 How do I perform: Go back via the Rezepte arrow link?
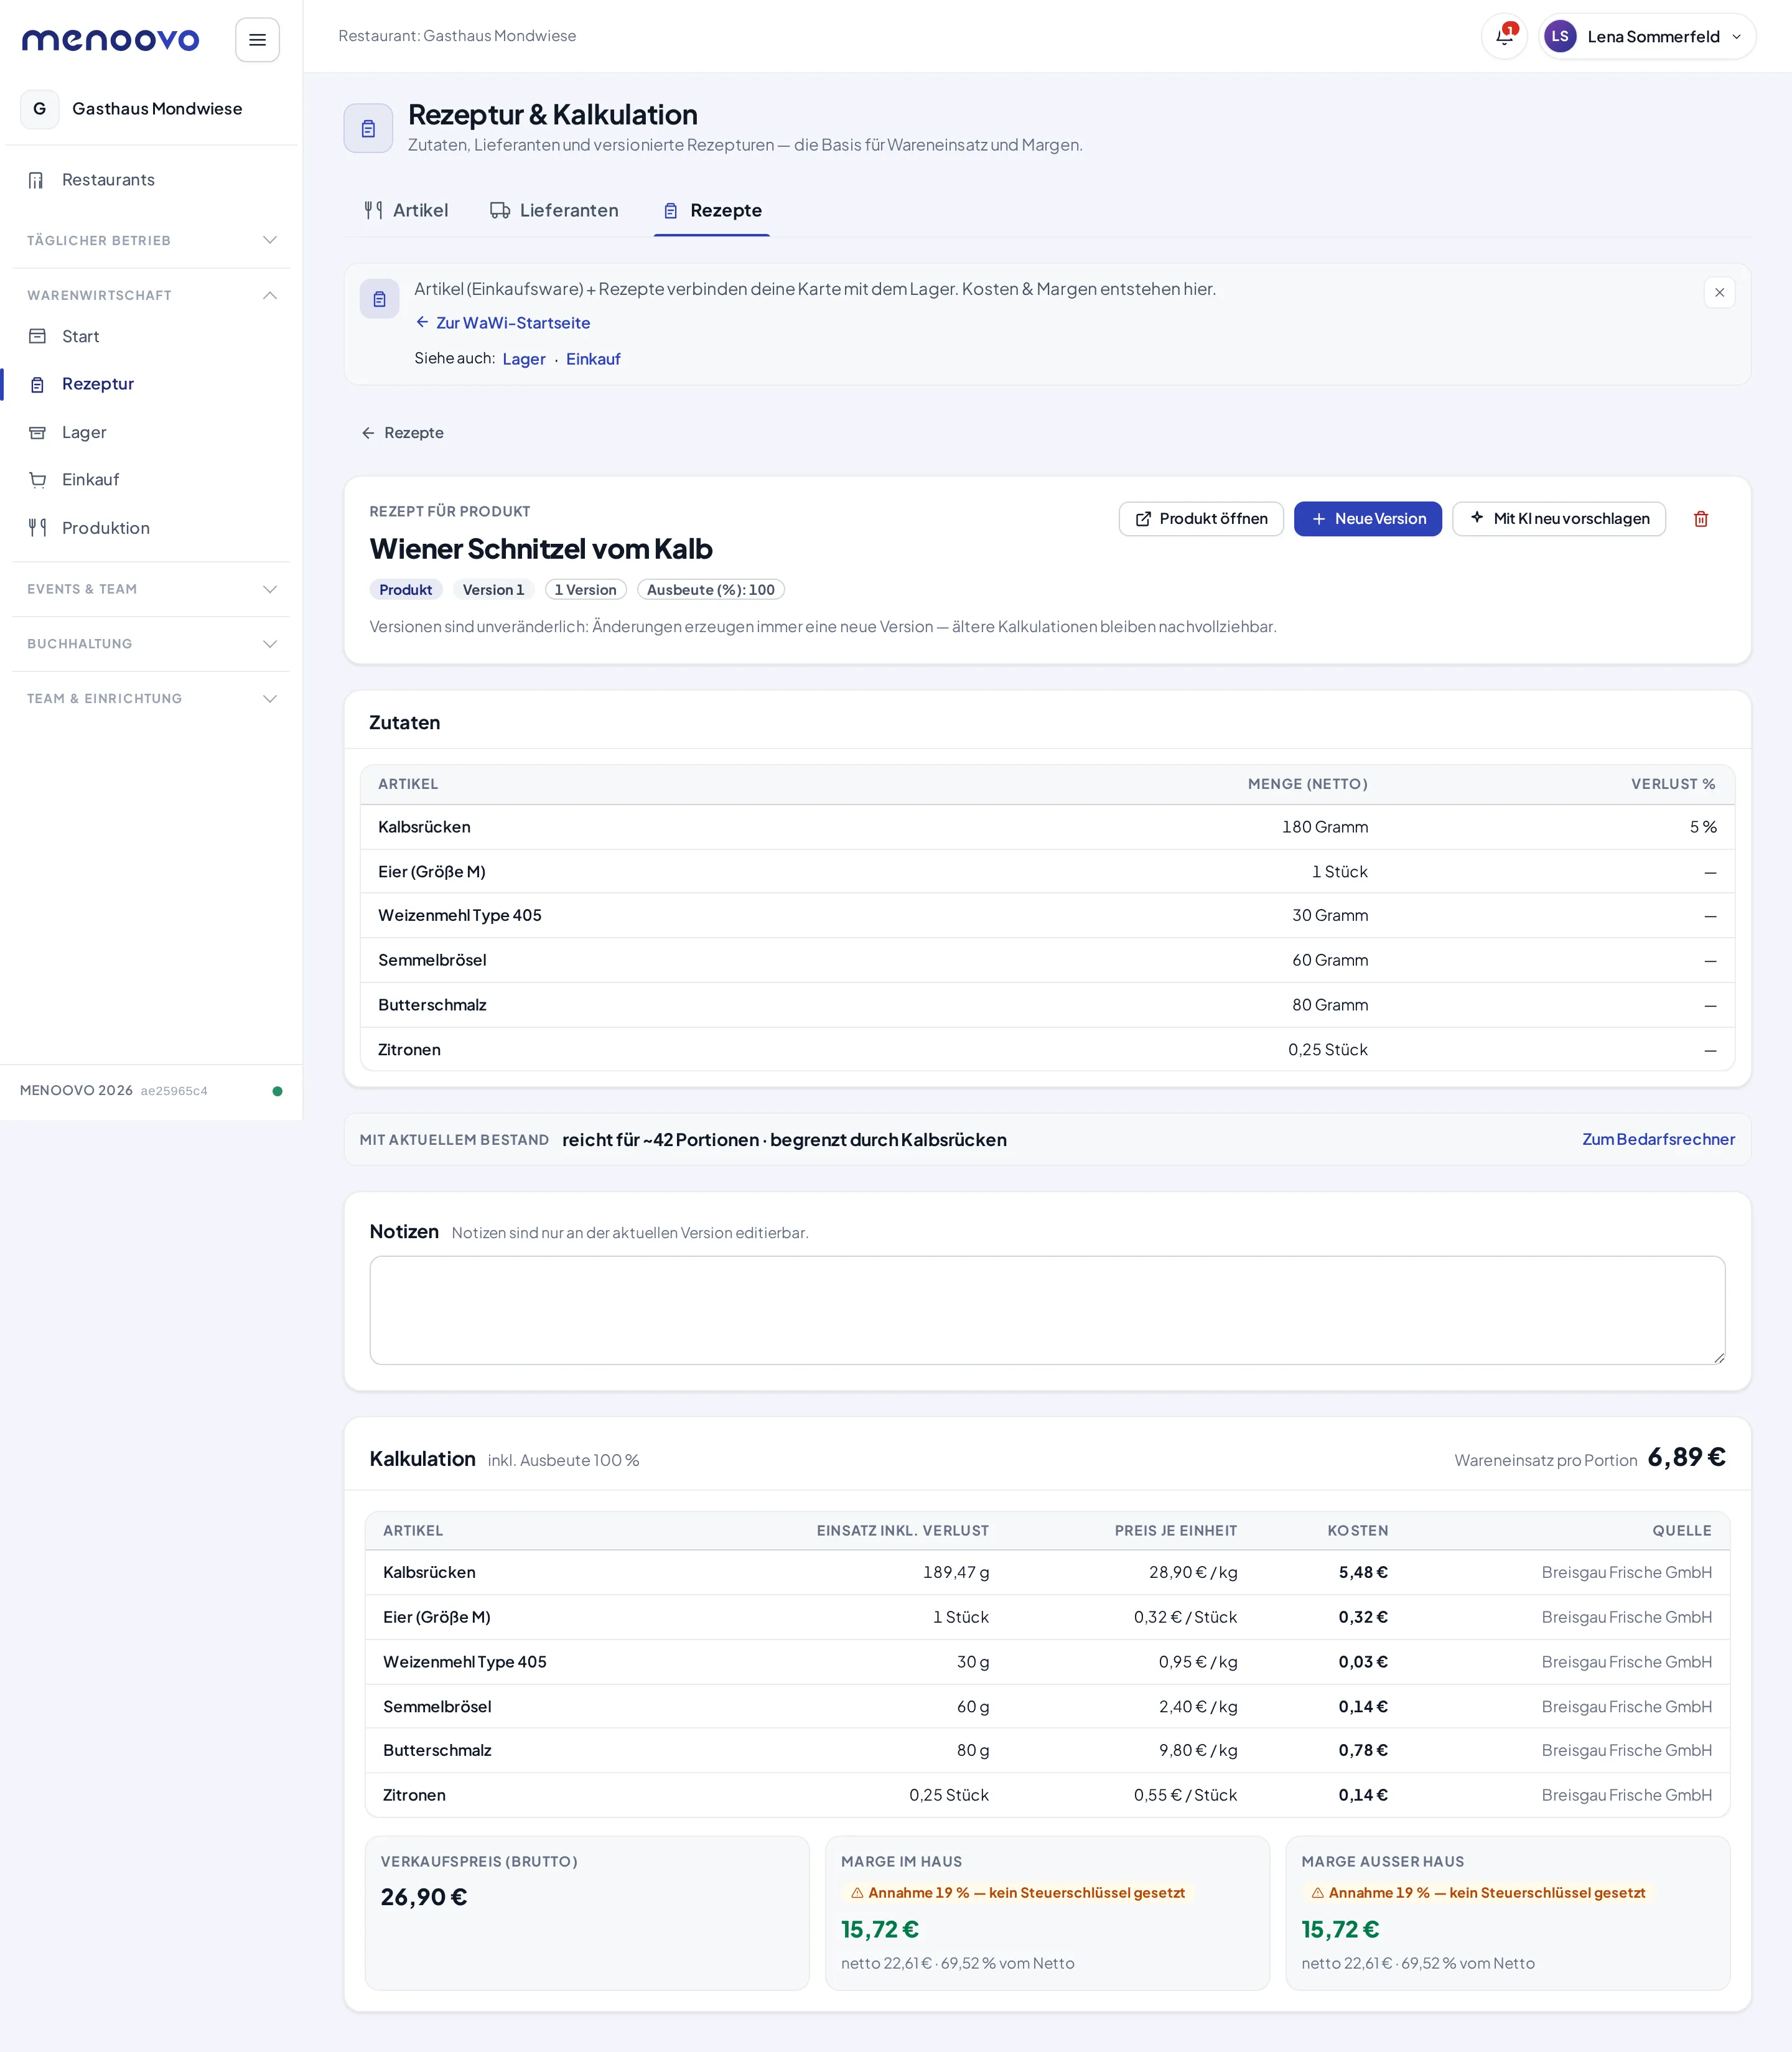[402, 433]
